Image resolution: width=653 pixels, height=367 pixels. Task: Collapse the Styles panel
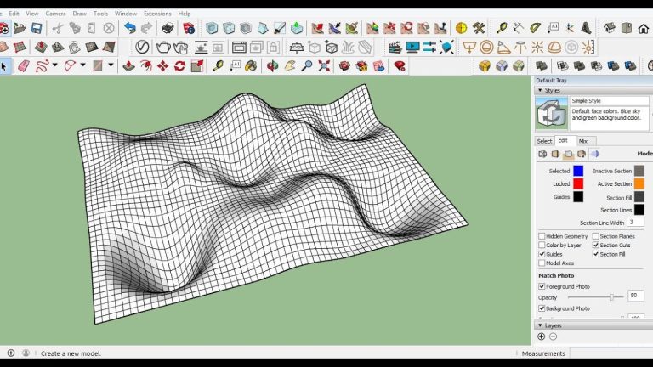pyautogui.click(x=538, y=90)
